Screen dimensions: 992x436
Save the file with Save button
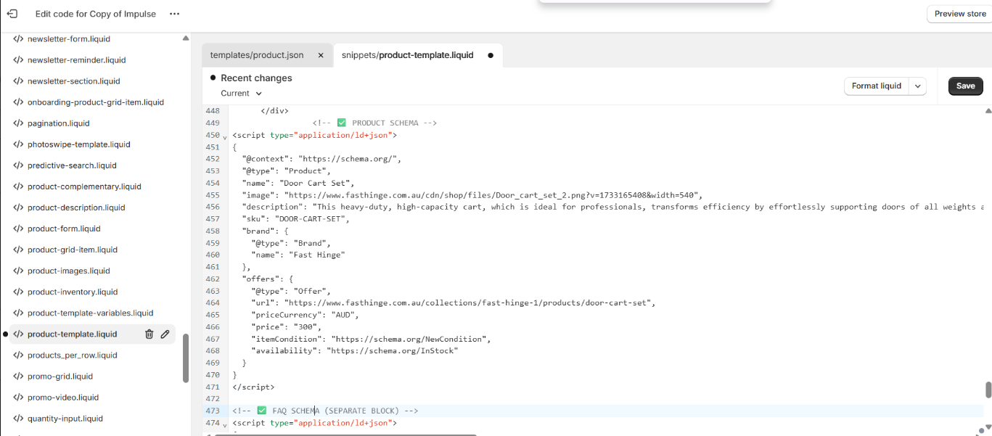point(965,86)
